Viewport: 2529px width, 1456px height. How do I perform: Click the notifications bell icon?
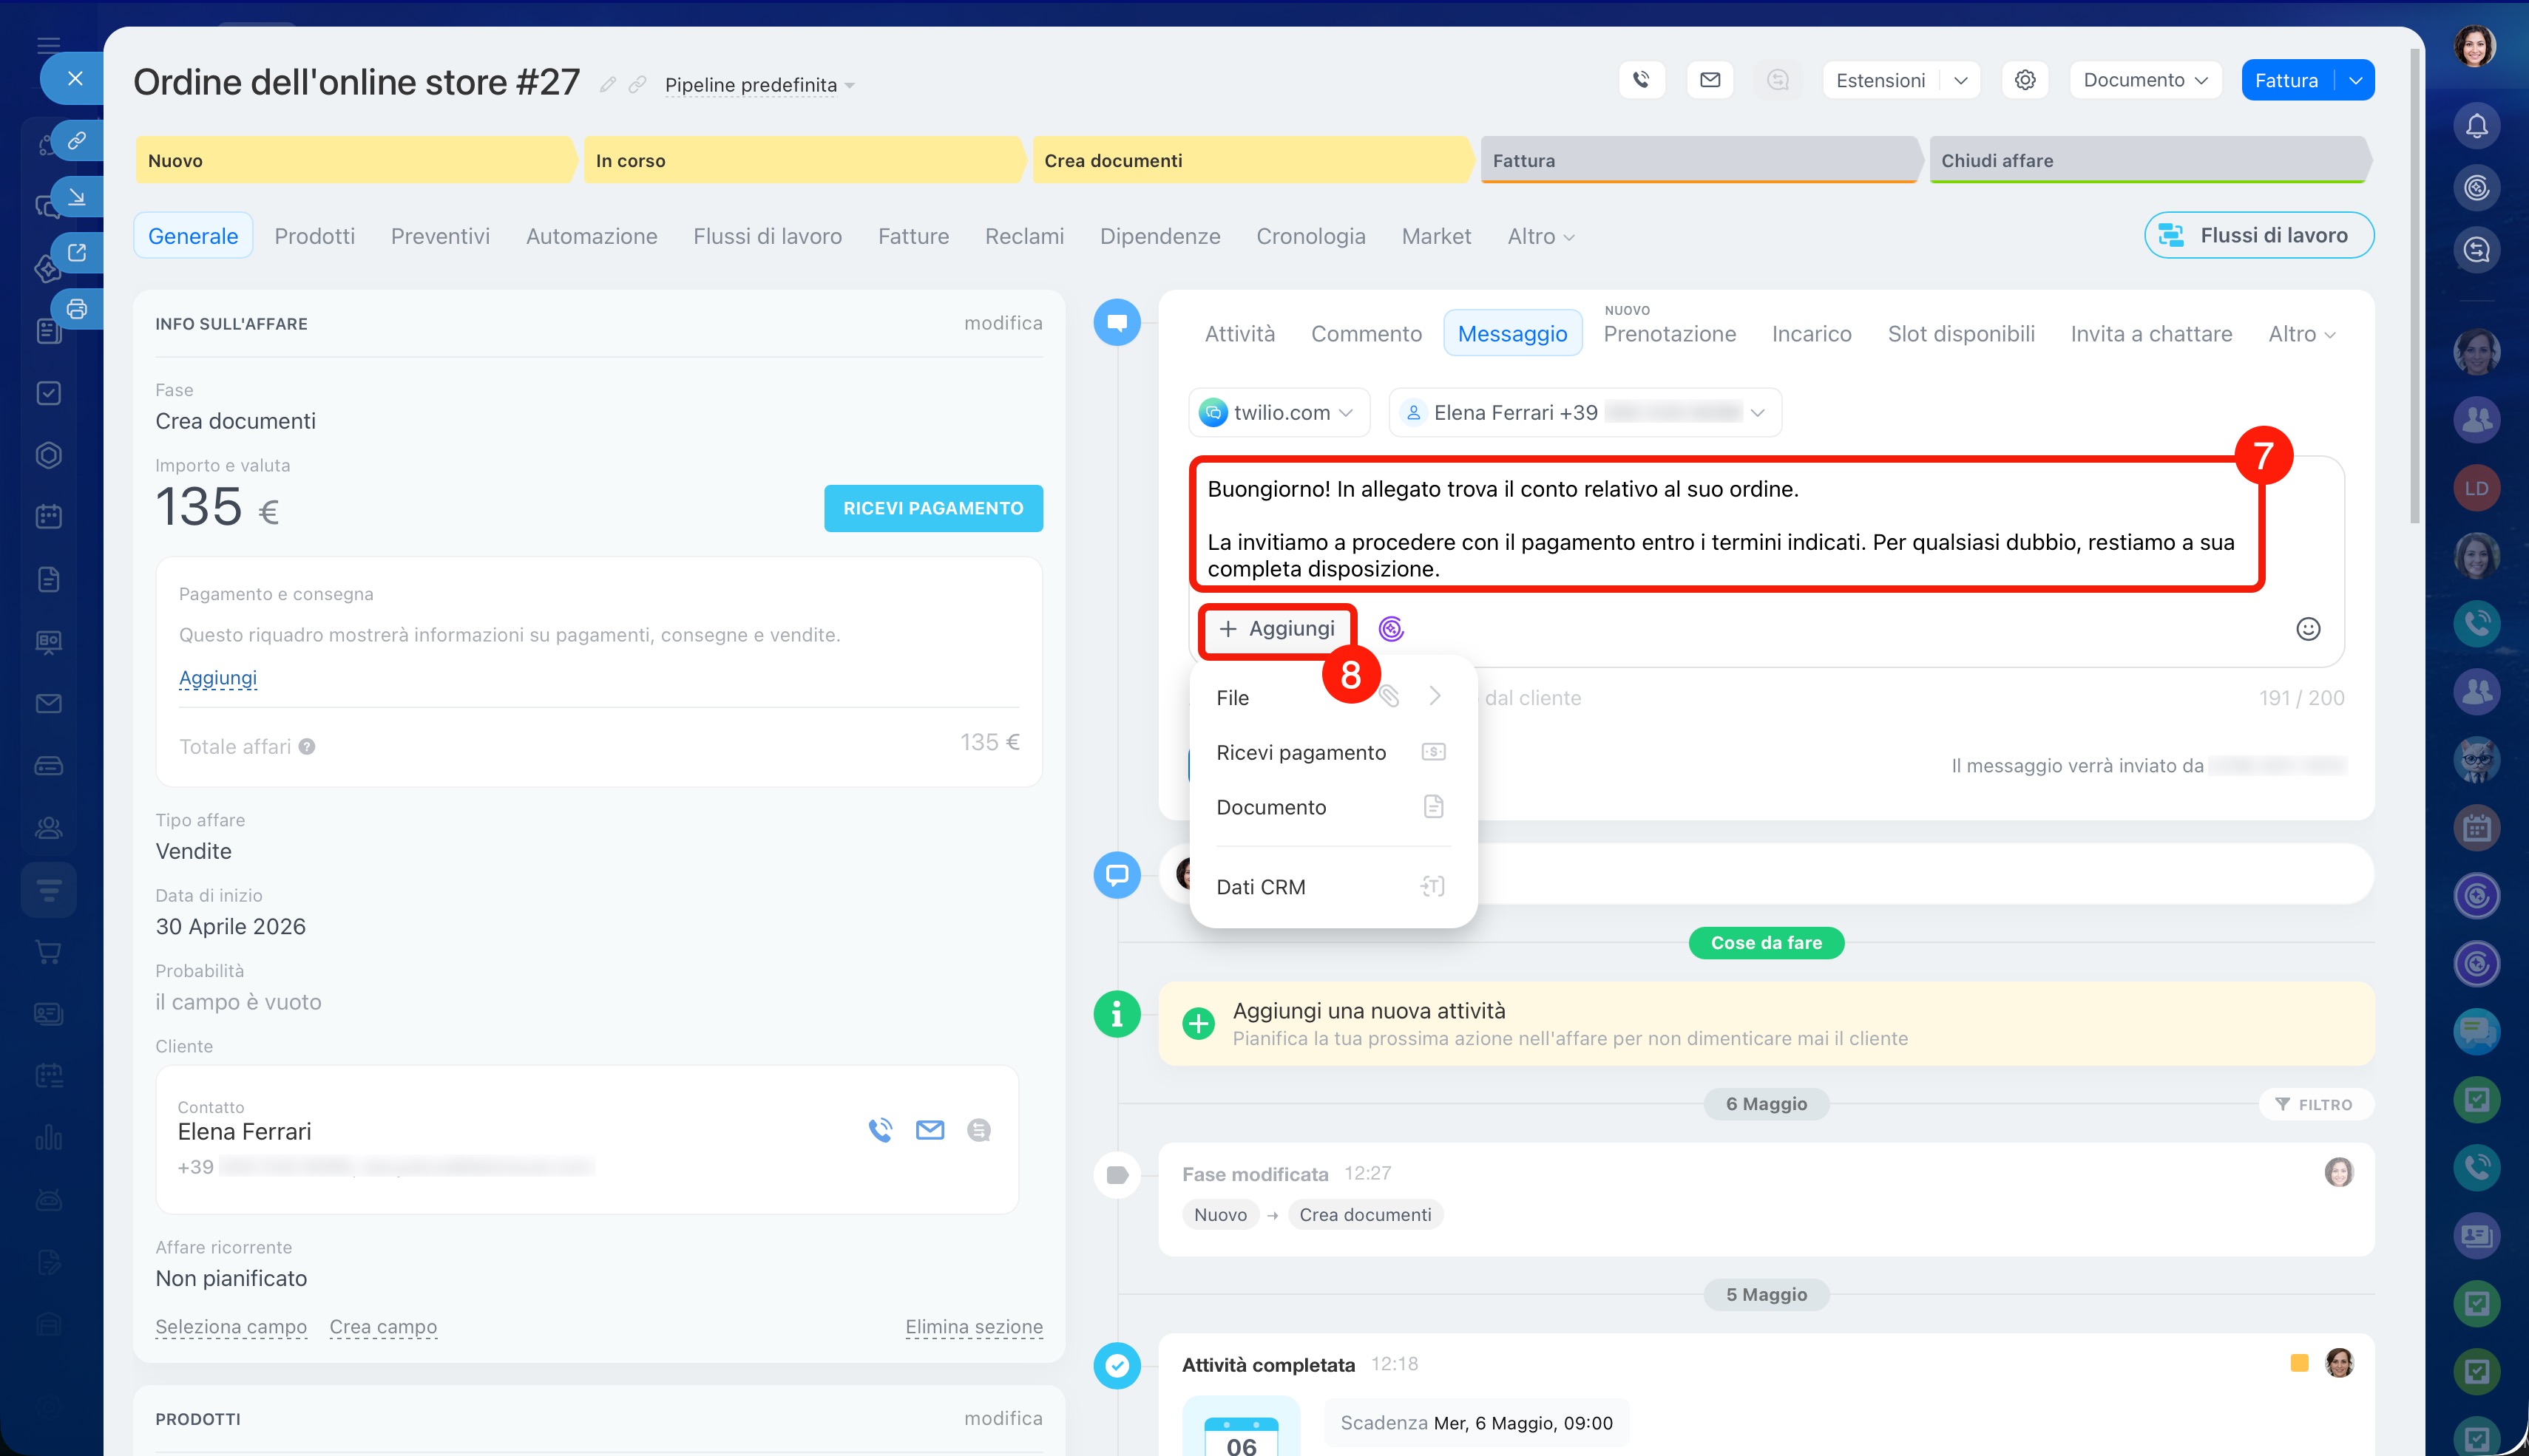click(2476, 126)
